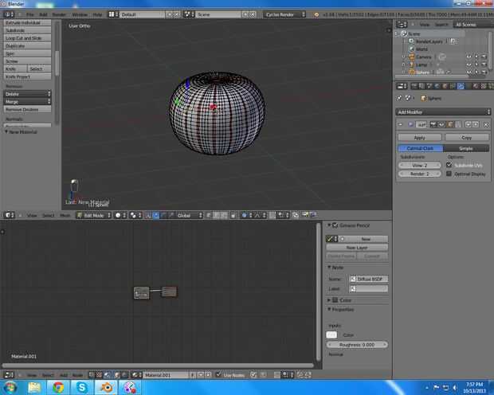
Task: Select the Simple subdivision type
Action: (x=465, y=148)
